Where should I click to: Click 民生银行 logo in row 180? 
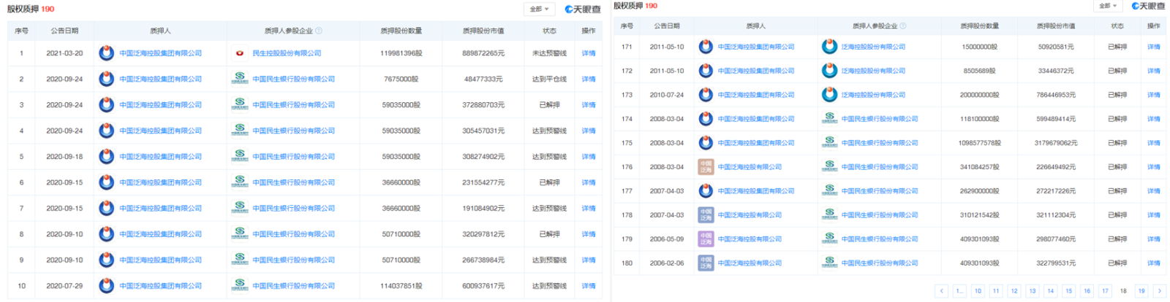coord(829,263)
